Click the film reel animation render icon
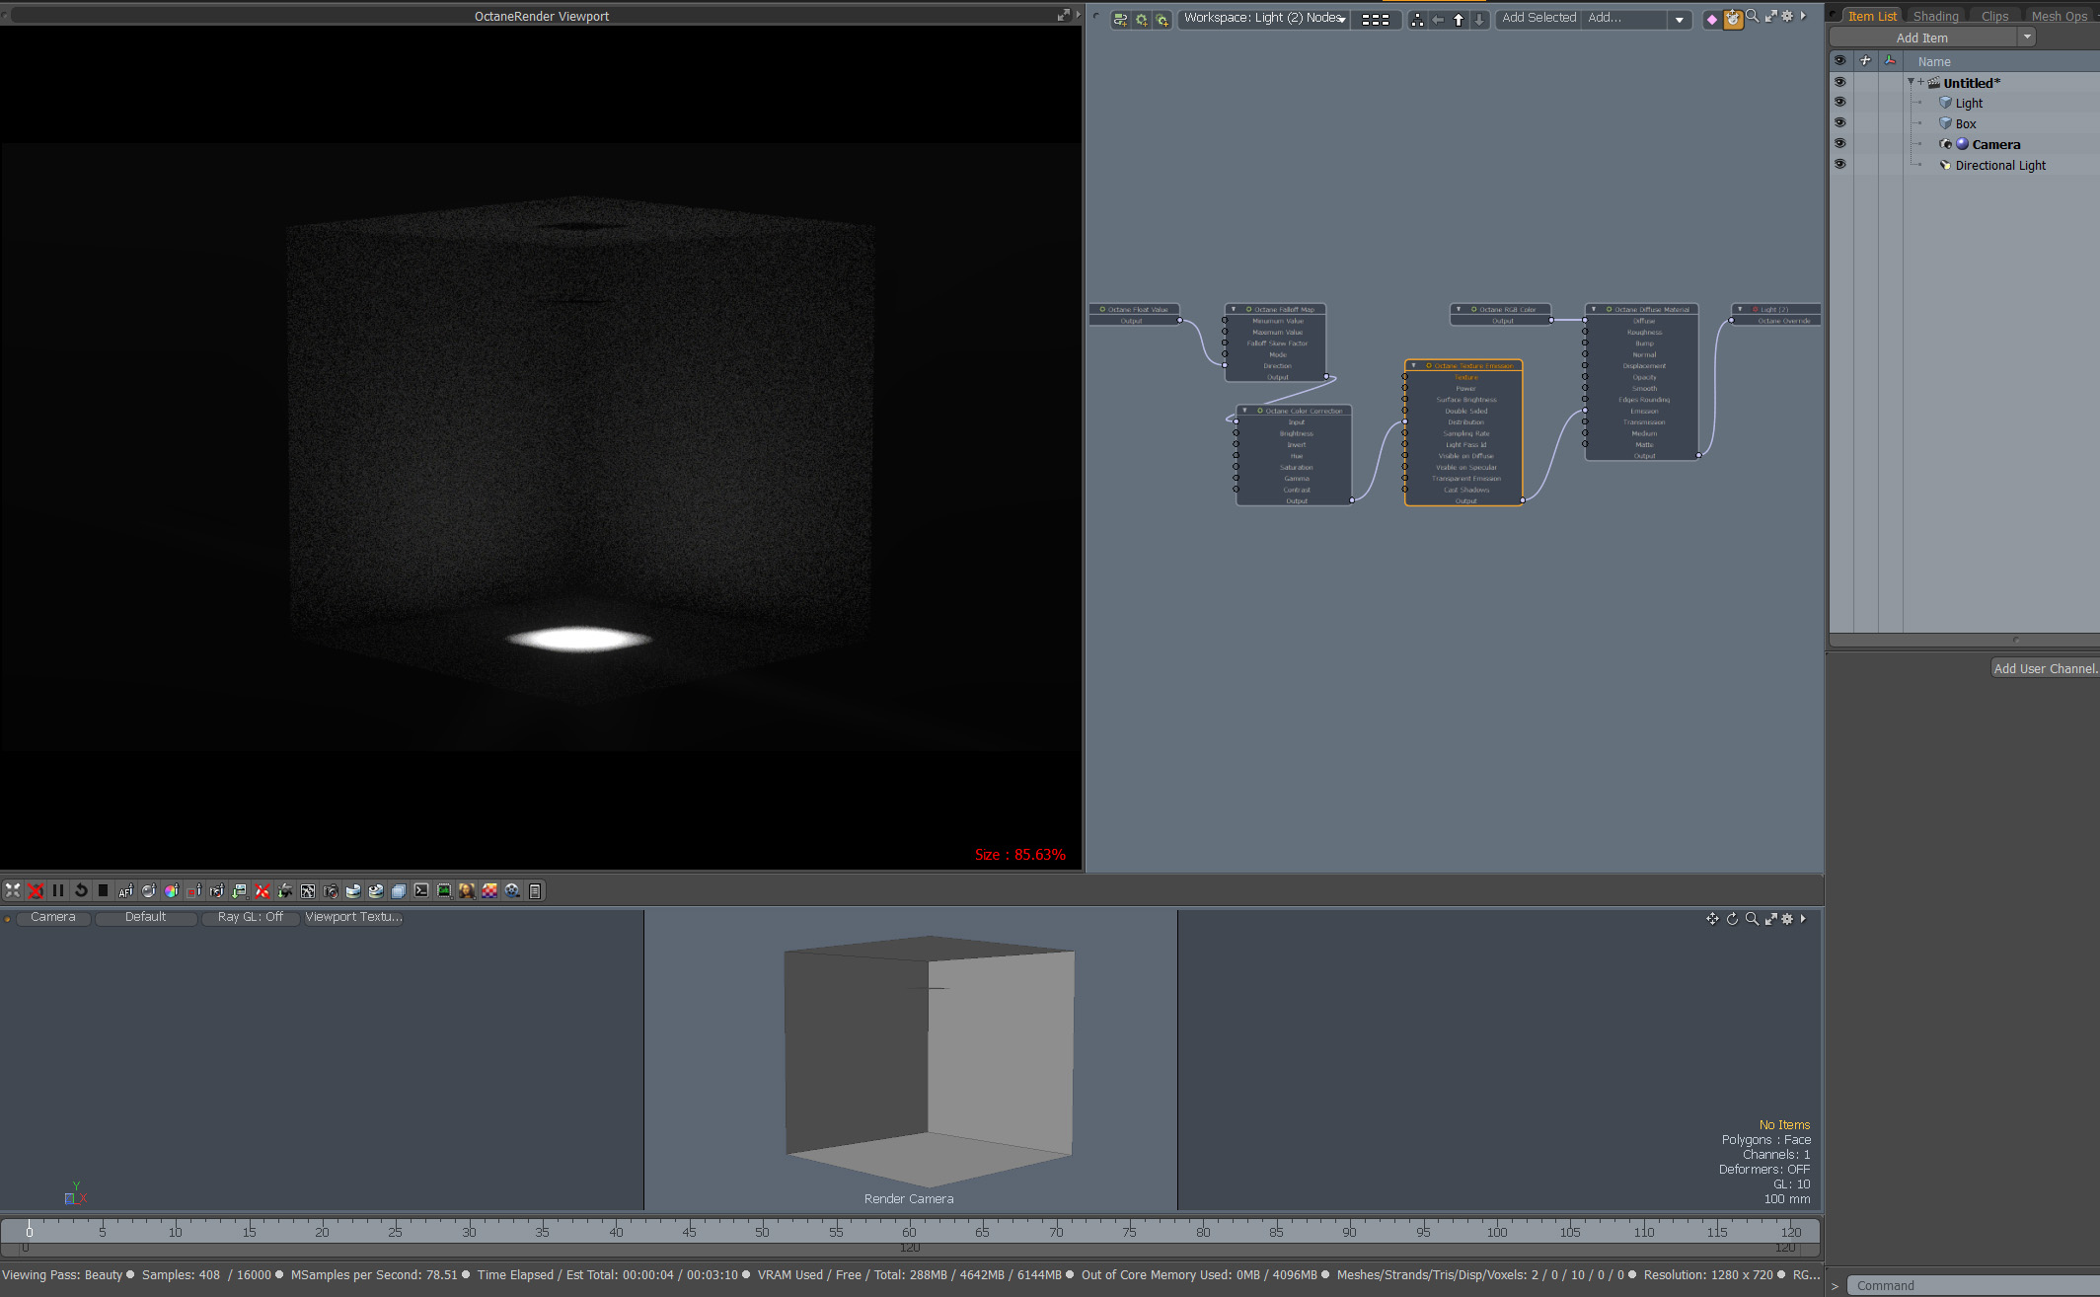 coord(512,890)
